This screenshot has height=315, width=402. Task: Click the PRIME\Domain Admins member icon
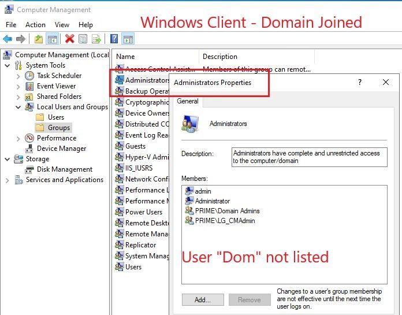coord(189,210)
